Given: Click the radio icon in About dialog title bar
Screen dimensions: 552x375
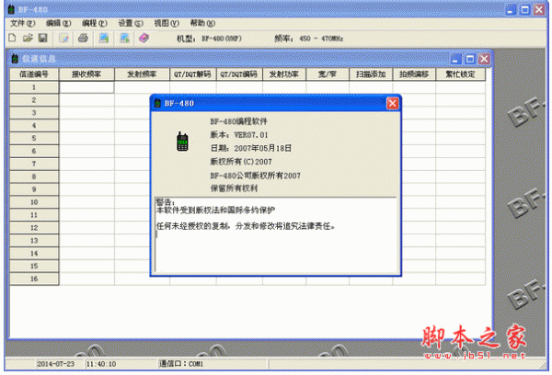Looking at the screenshot, I should 157,103.
